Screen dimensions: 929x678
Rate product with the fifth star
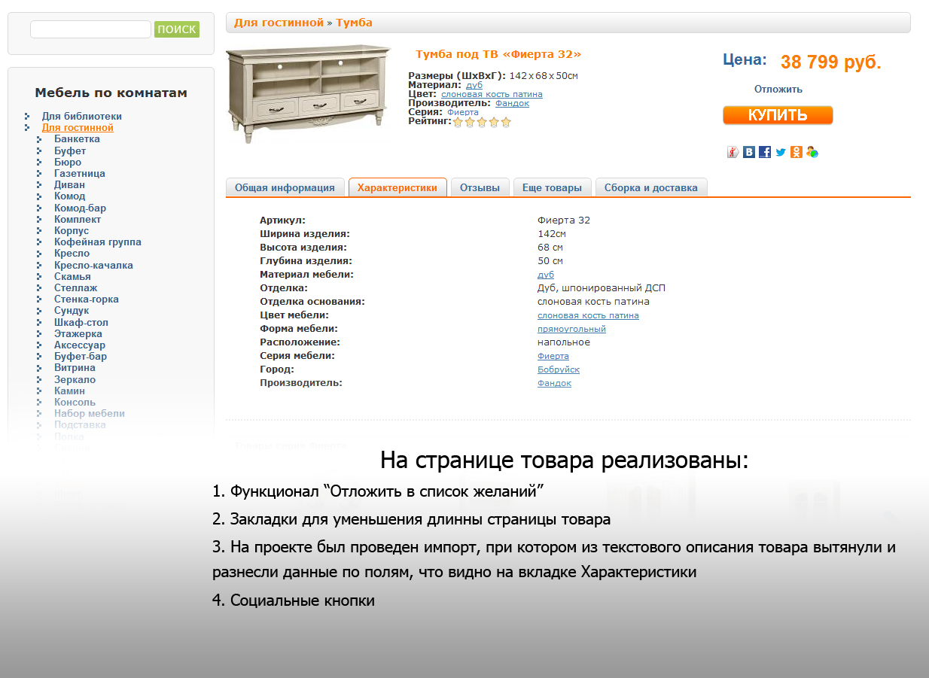point(506,122)
